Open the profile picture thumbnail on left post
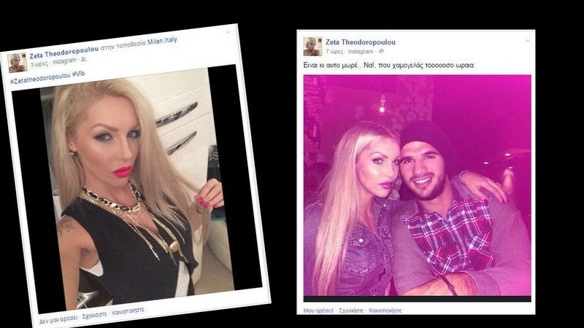Image resolution: width=584 pixels, height=328 pixels. click(x=18, y=63)
